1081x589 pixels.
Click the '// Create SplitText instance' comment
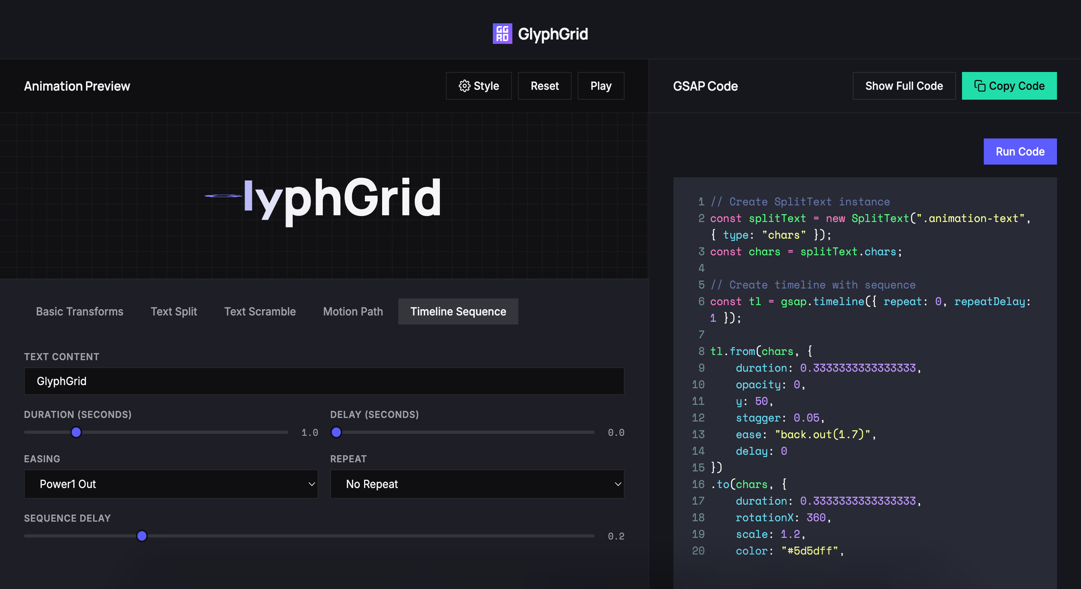[800, 202]
